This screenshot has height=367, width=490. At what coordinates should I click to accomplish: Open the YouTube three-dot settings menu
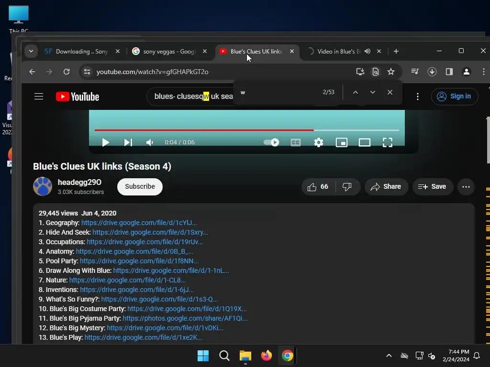pyautogui.click(x=417, y=97)
